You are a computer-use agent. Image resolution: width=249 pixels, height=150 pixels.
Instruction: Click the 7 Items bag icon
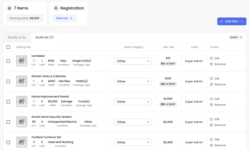[9, 8]
